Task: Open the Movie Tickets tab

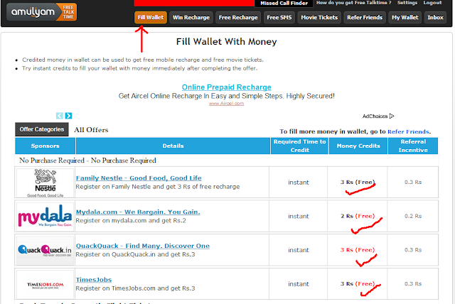Action: pyautogui.click(x=319, y=17)
